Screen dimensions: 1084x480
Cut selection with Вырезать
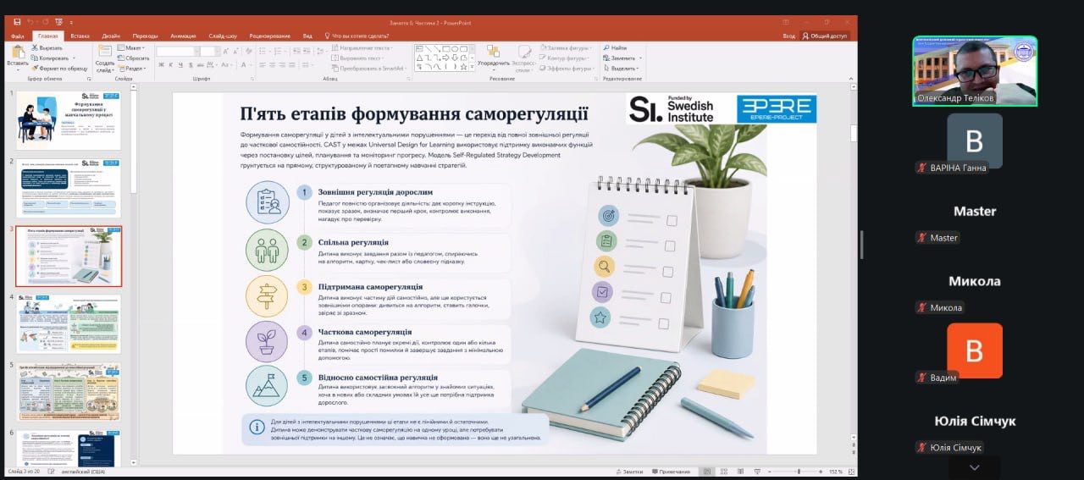point(47,48)
